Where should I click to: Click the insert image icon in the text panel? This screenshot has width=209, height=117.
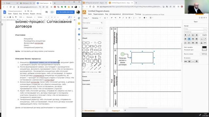(x=189, y=61)
